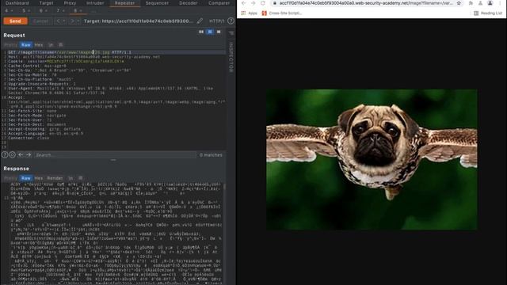Open the history-forward dropdown arrow
Screen dimensions: 507x285
click(78, 21)
